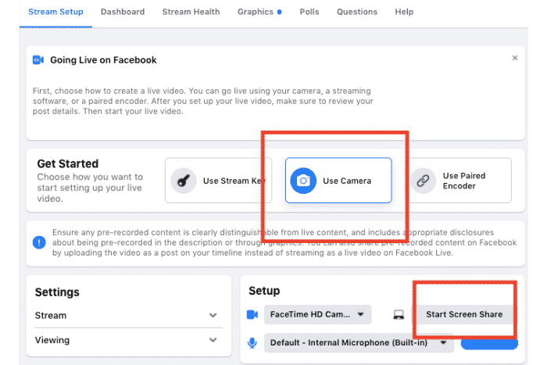Expand the Stream settings section
Viewport: 547px width, 365px height.
tap(213, 316)
